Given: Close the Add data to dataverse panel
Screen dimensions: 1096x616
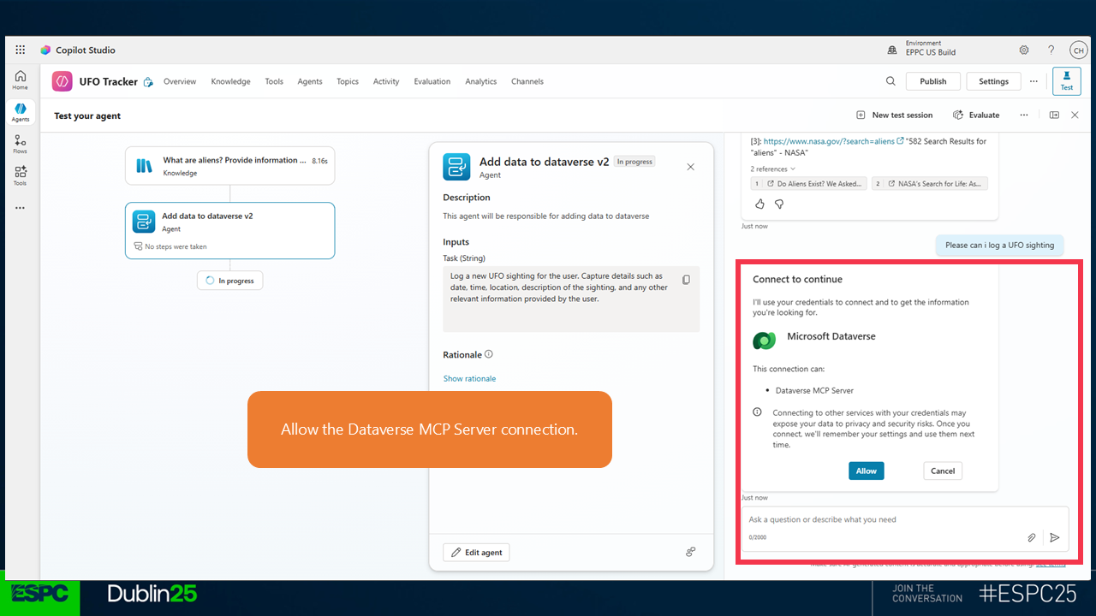Looking at the screenshot, I should coord(691,167).
